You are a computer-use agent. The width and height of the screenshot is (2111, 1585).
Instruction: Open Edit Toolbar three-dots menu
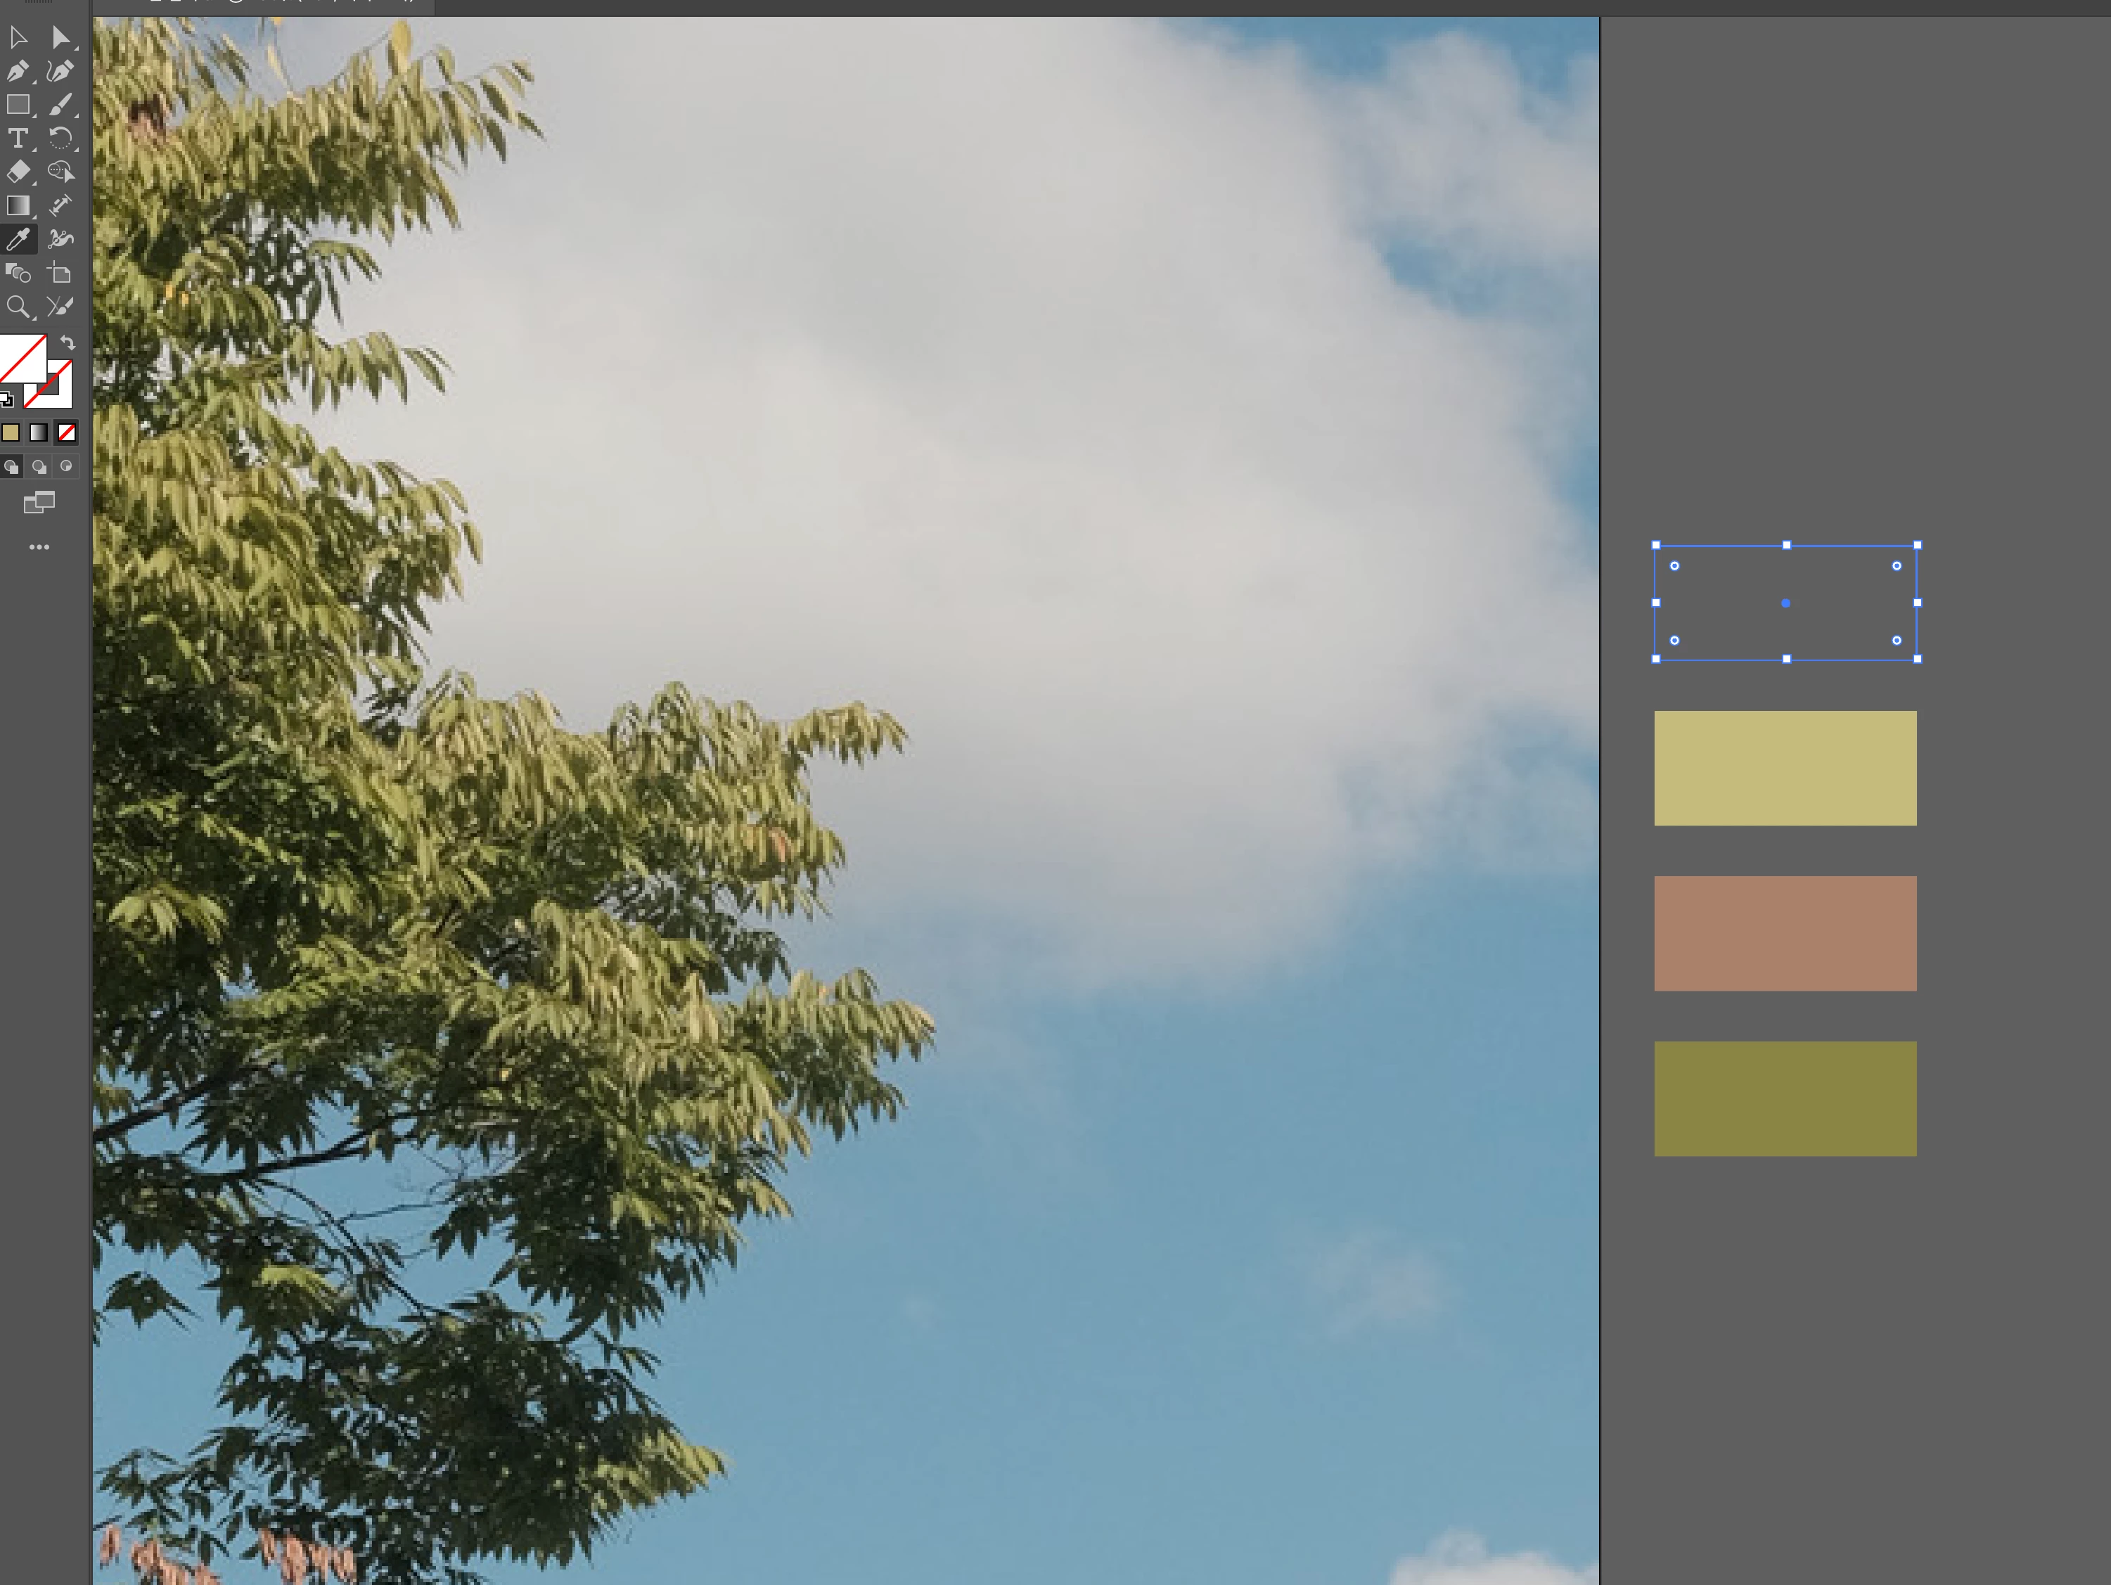39,547
